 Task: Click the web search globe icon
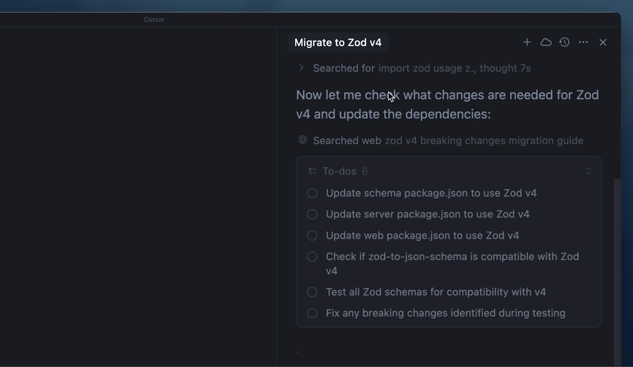(302, 140)
